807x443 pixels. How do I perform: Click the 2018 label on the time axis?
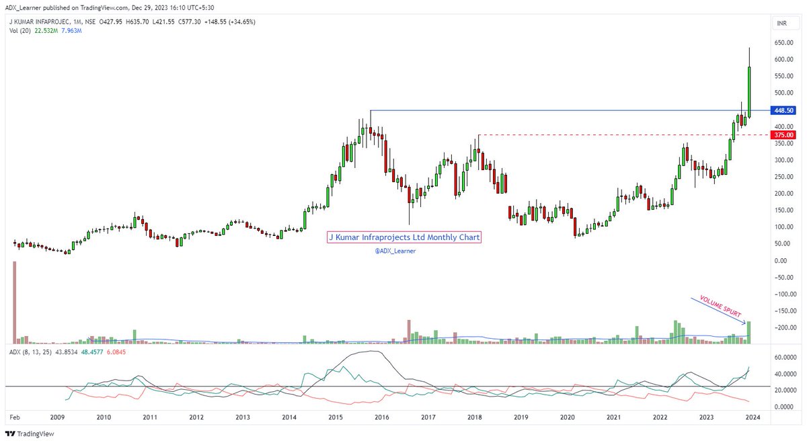pos(475,417)
